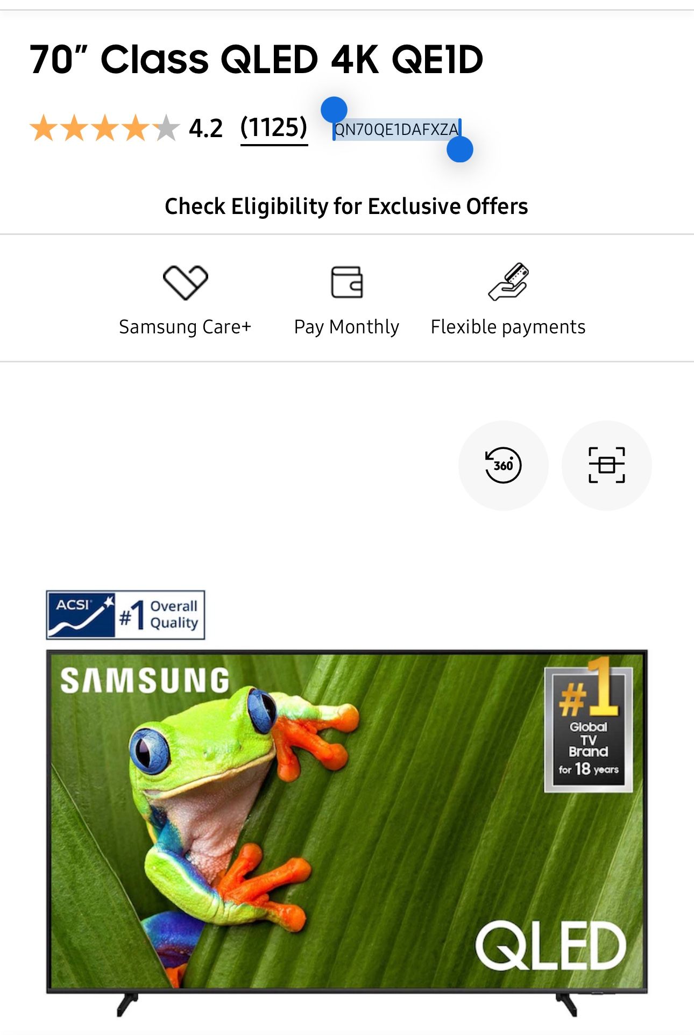
Task: Tap the Pay Monthly wallet icon
Action: coord(346,282)
